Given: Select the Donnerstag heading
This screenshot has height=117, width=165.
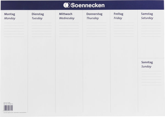Looking at the screenshot, I should click(94, 14).
